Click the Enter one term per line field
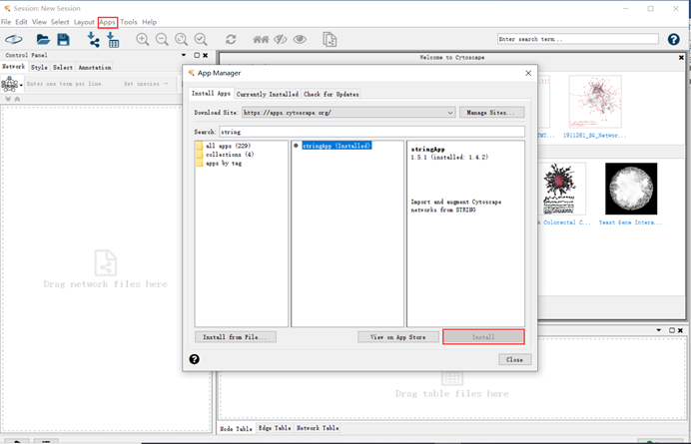The image size is (691, 444). [65, 84]
